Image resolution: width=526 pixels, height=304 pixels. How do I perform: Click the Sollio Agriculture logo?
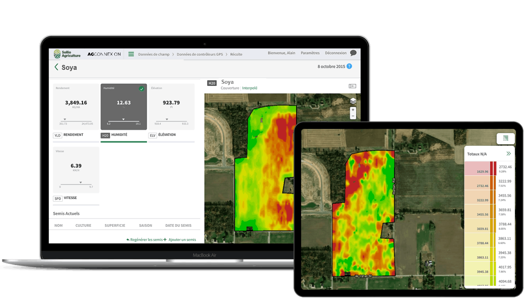[67, 54]
